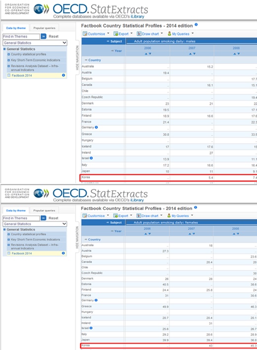Image resolution: width=257 pixels, height=350 pixels.
Task: Click the Find in Themes go arrow in upper sidebar
Action: point(43,36)
